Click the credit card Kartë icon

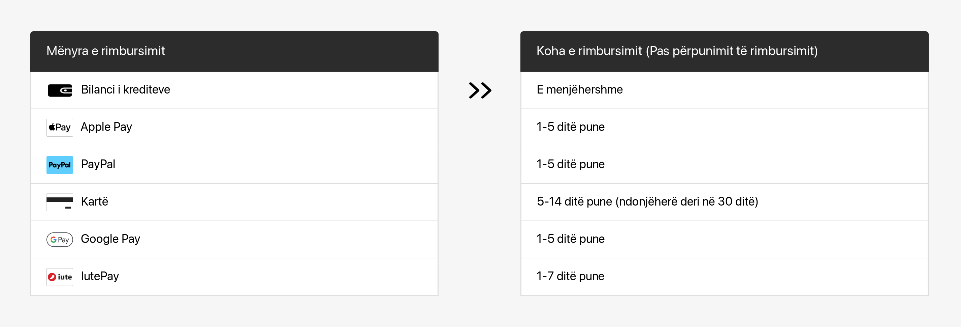tap(60, 202)
